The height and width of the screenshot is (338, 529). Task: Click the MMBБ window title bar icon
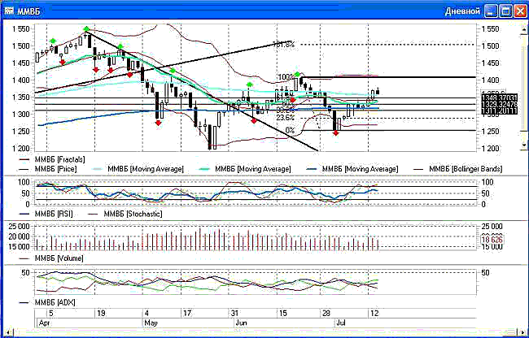click(x=9, y=11)
